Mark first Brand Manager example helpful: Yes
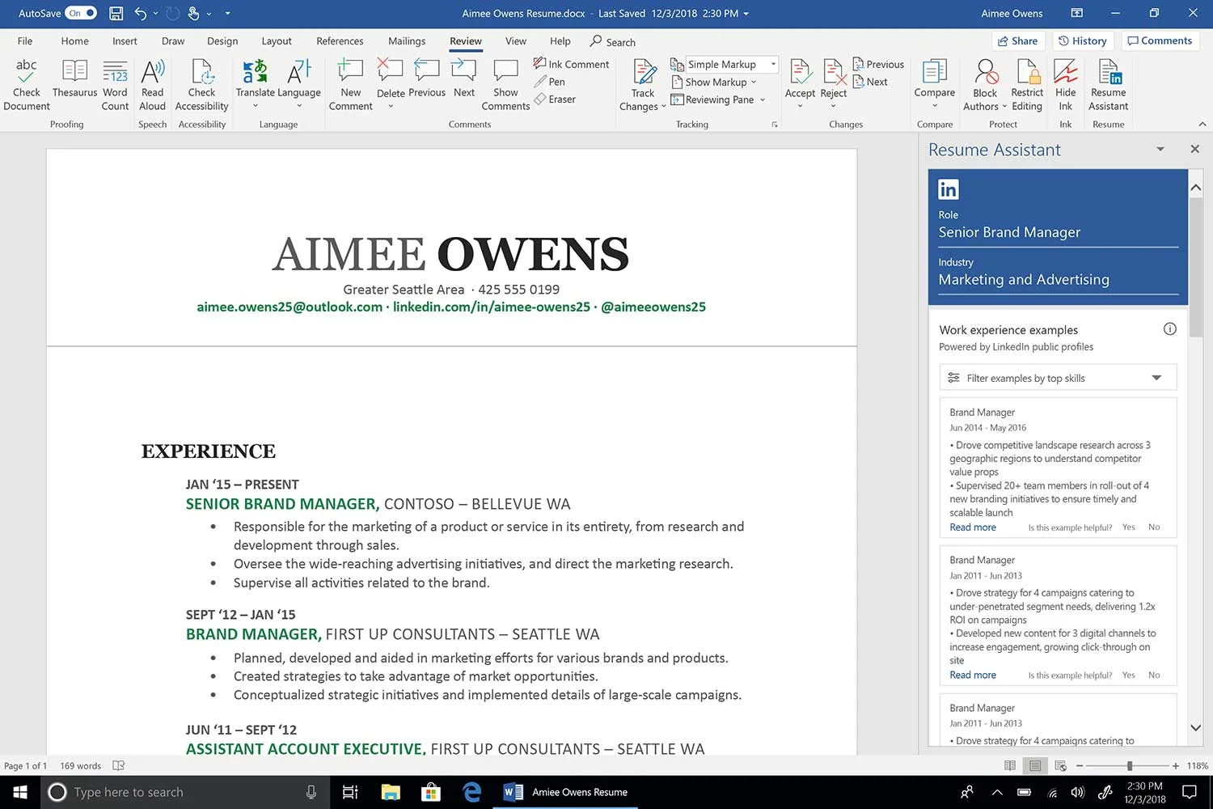This screenshot has width=1213, height=809. click(x=1129, y=527)
